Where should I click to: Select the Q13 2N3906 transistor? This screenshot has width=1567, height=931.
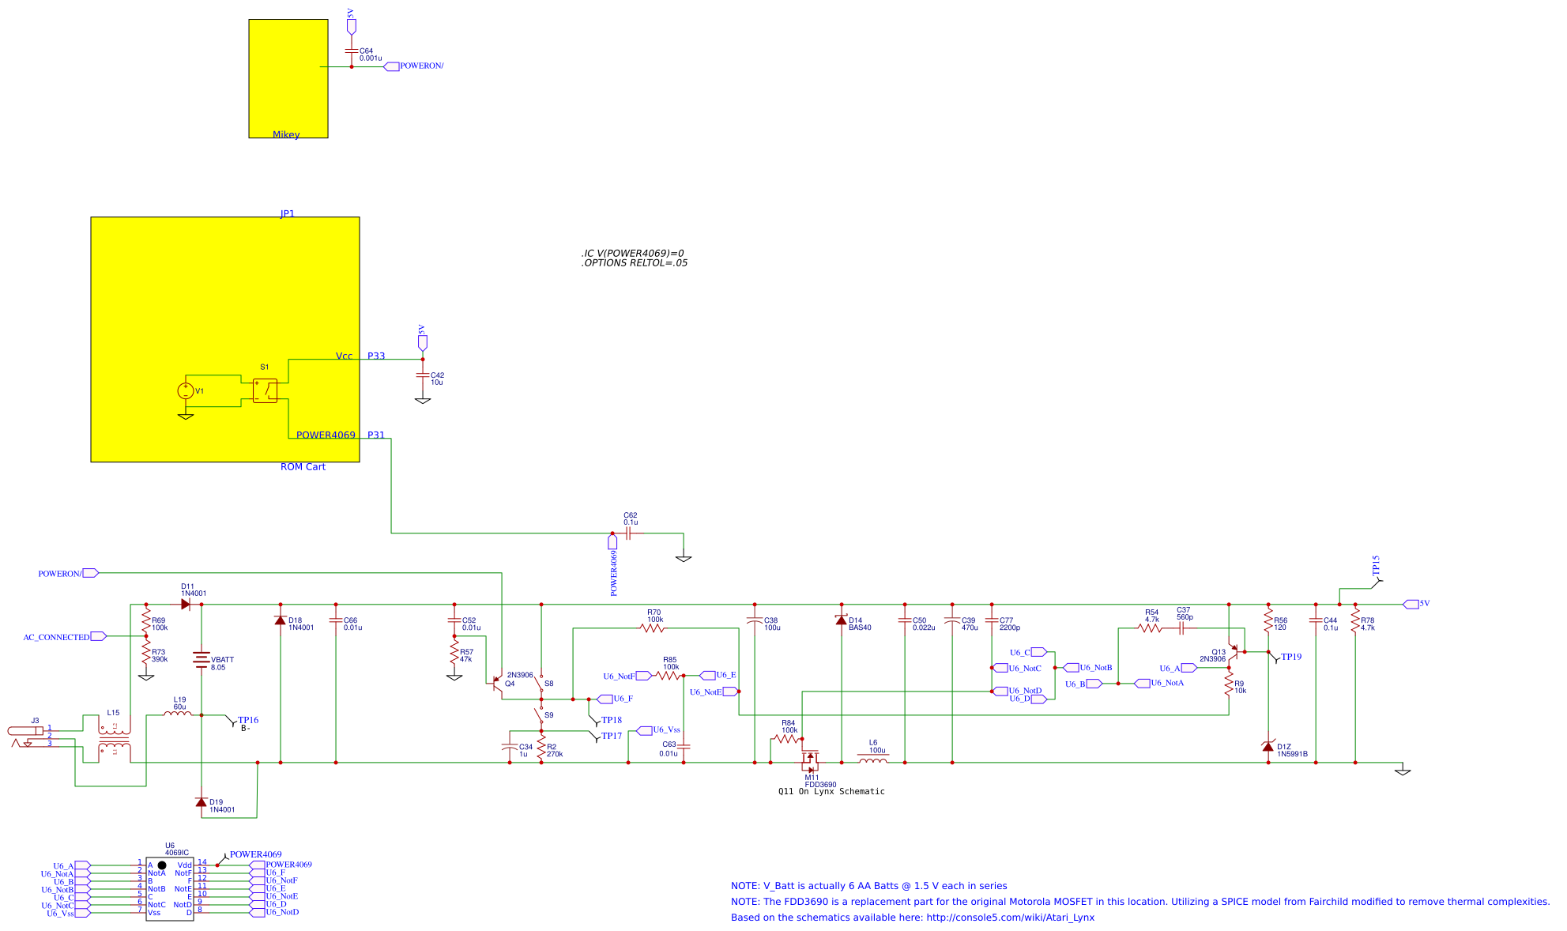(x=1233, y=653)
